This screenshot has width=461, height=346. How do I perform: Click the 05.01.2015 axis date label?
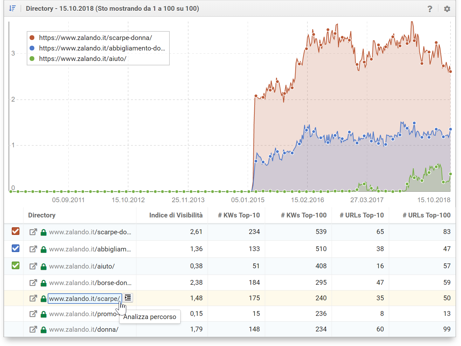tap(248, 200)
